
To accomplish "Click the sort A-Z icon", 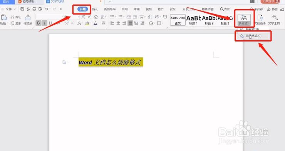I will point(150,17).
